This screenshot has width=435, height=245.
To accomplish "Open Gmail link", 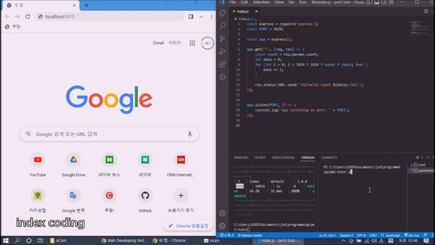I will pyautogui.click(x=158, y=43).
